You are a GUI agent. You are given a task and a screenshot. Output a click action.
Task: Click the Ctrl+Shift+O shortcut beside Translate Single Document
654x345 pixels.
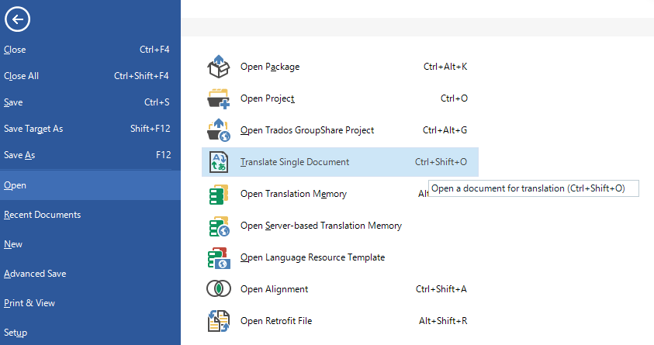coord(441,162)
